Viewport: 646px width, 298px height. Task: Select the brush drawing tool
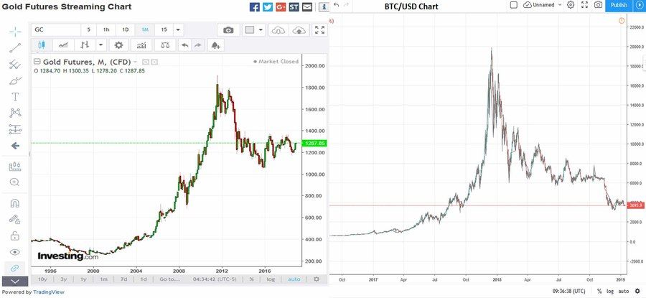(15, 80)
